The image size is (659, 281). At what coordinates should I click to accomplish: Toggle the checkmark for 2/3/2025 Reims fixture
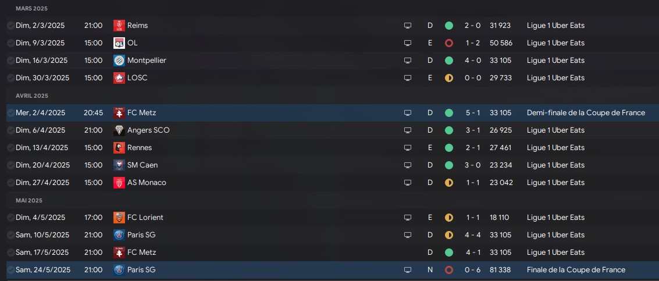(x=10, y=25)
